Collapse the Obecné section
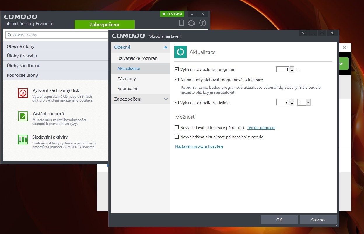Screen dimensions: 364x234 (166, 47)
